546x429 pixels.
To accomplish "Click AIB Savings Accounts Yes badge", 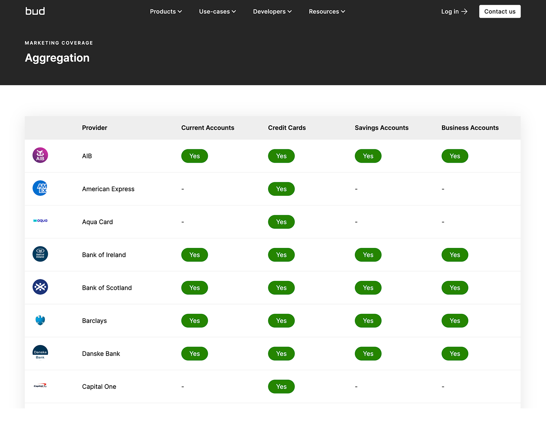I will click(368, 156).
